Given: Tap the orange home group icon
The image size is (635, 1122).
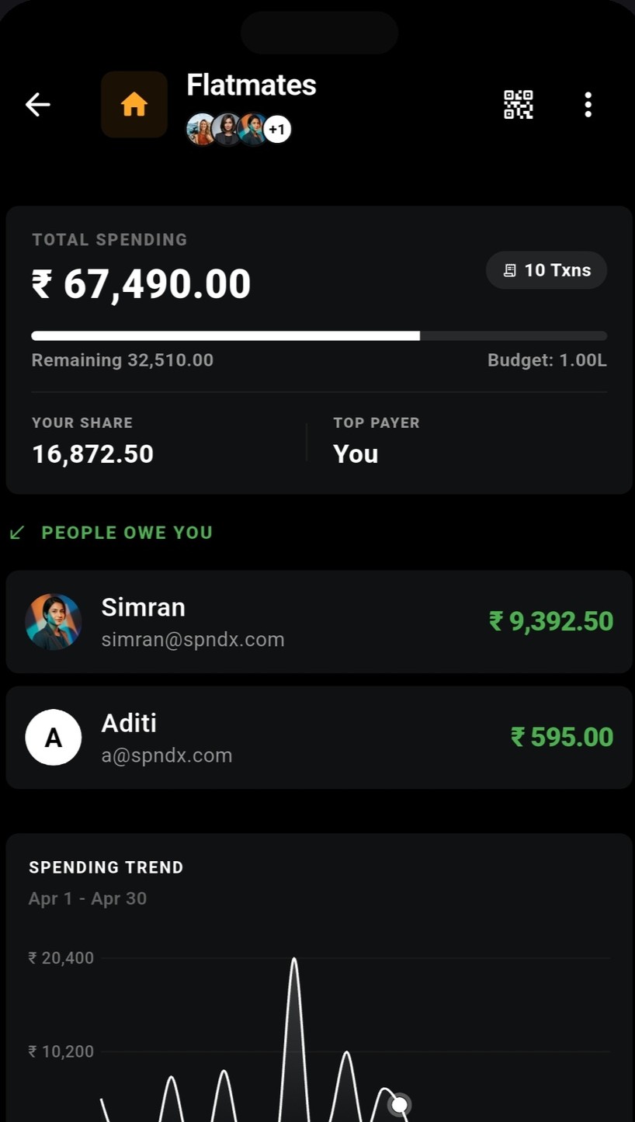Looking at the screenshot, I should [134, 104].
